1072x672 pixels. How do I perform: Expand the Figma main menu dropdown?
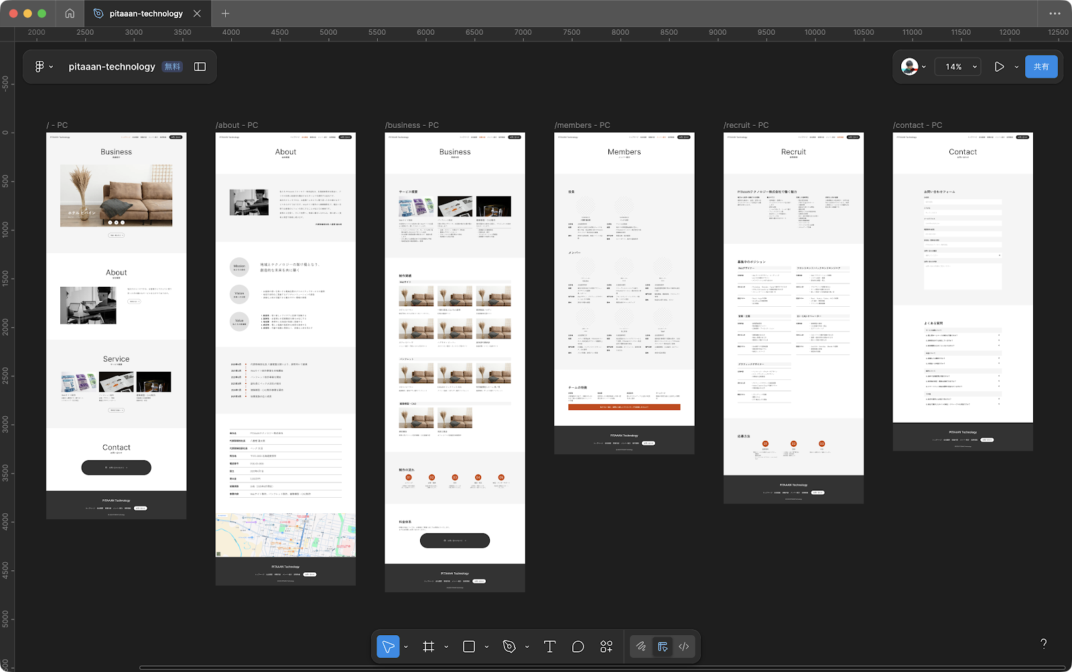point(44,66)
